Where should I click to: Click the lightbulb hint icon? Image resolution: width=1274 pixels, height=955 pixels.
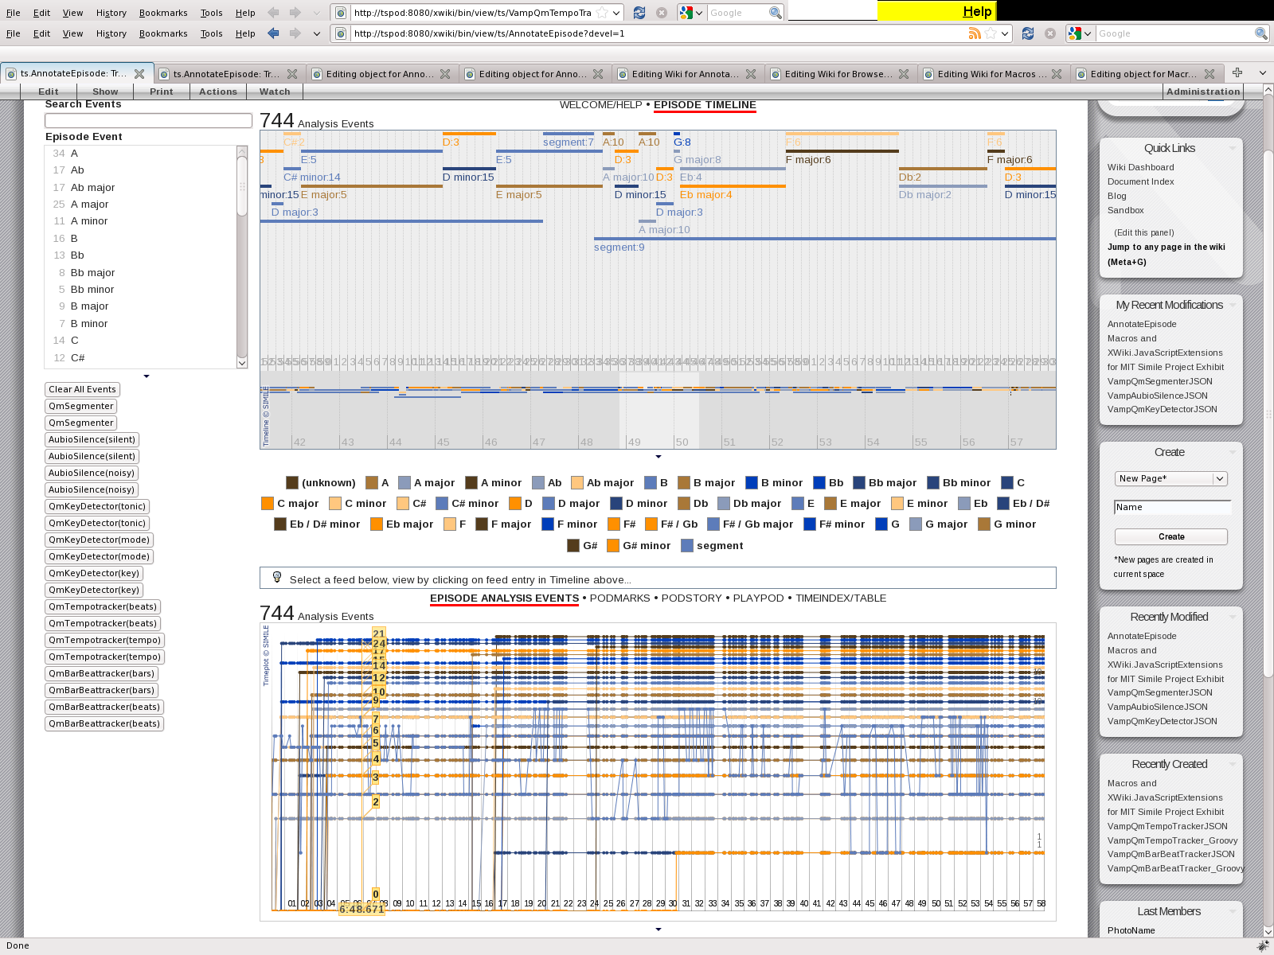(x=277, y=578)
